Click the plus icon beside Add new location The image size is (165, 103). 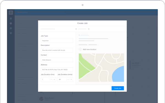point(80,49)
